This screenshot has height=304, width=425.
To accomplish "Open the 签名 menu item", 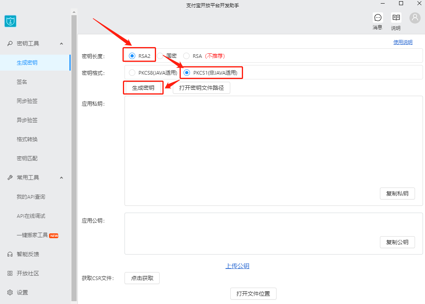I will click(x=22, y=82).
